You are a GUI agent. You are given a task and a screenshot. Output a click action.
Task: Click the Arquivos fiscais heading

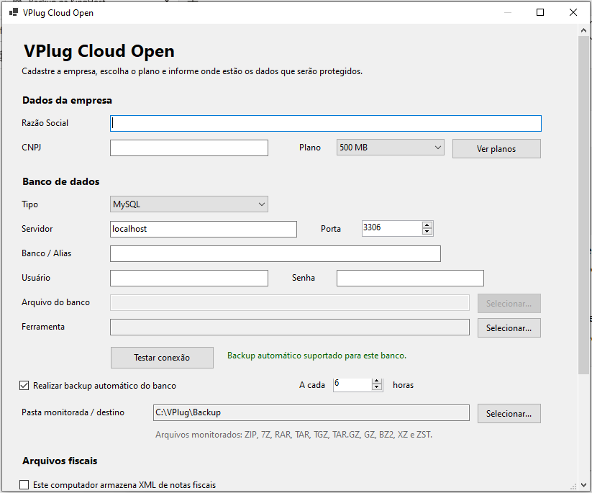(x=60, y=461)
